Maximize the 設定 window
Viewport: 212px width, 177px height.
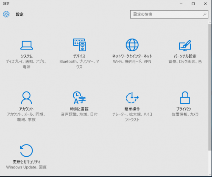pyautogui.click(x=193, y=4)
